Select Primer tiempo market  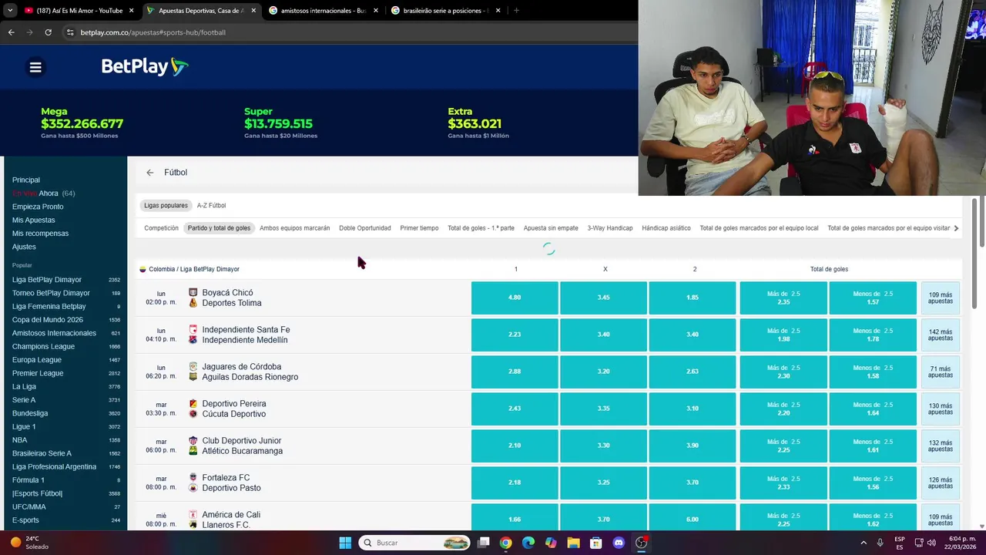click(x=419, y=228)
